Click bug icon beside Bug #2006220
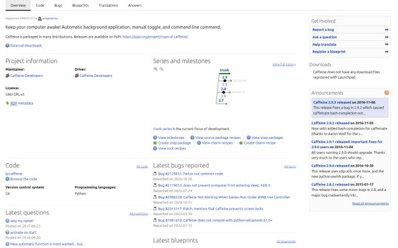 pos(155,197)
